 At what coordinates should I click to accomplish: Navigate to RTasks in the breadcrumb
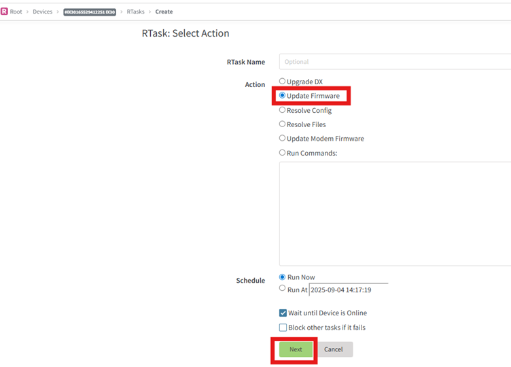pos(135,12)
